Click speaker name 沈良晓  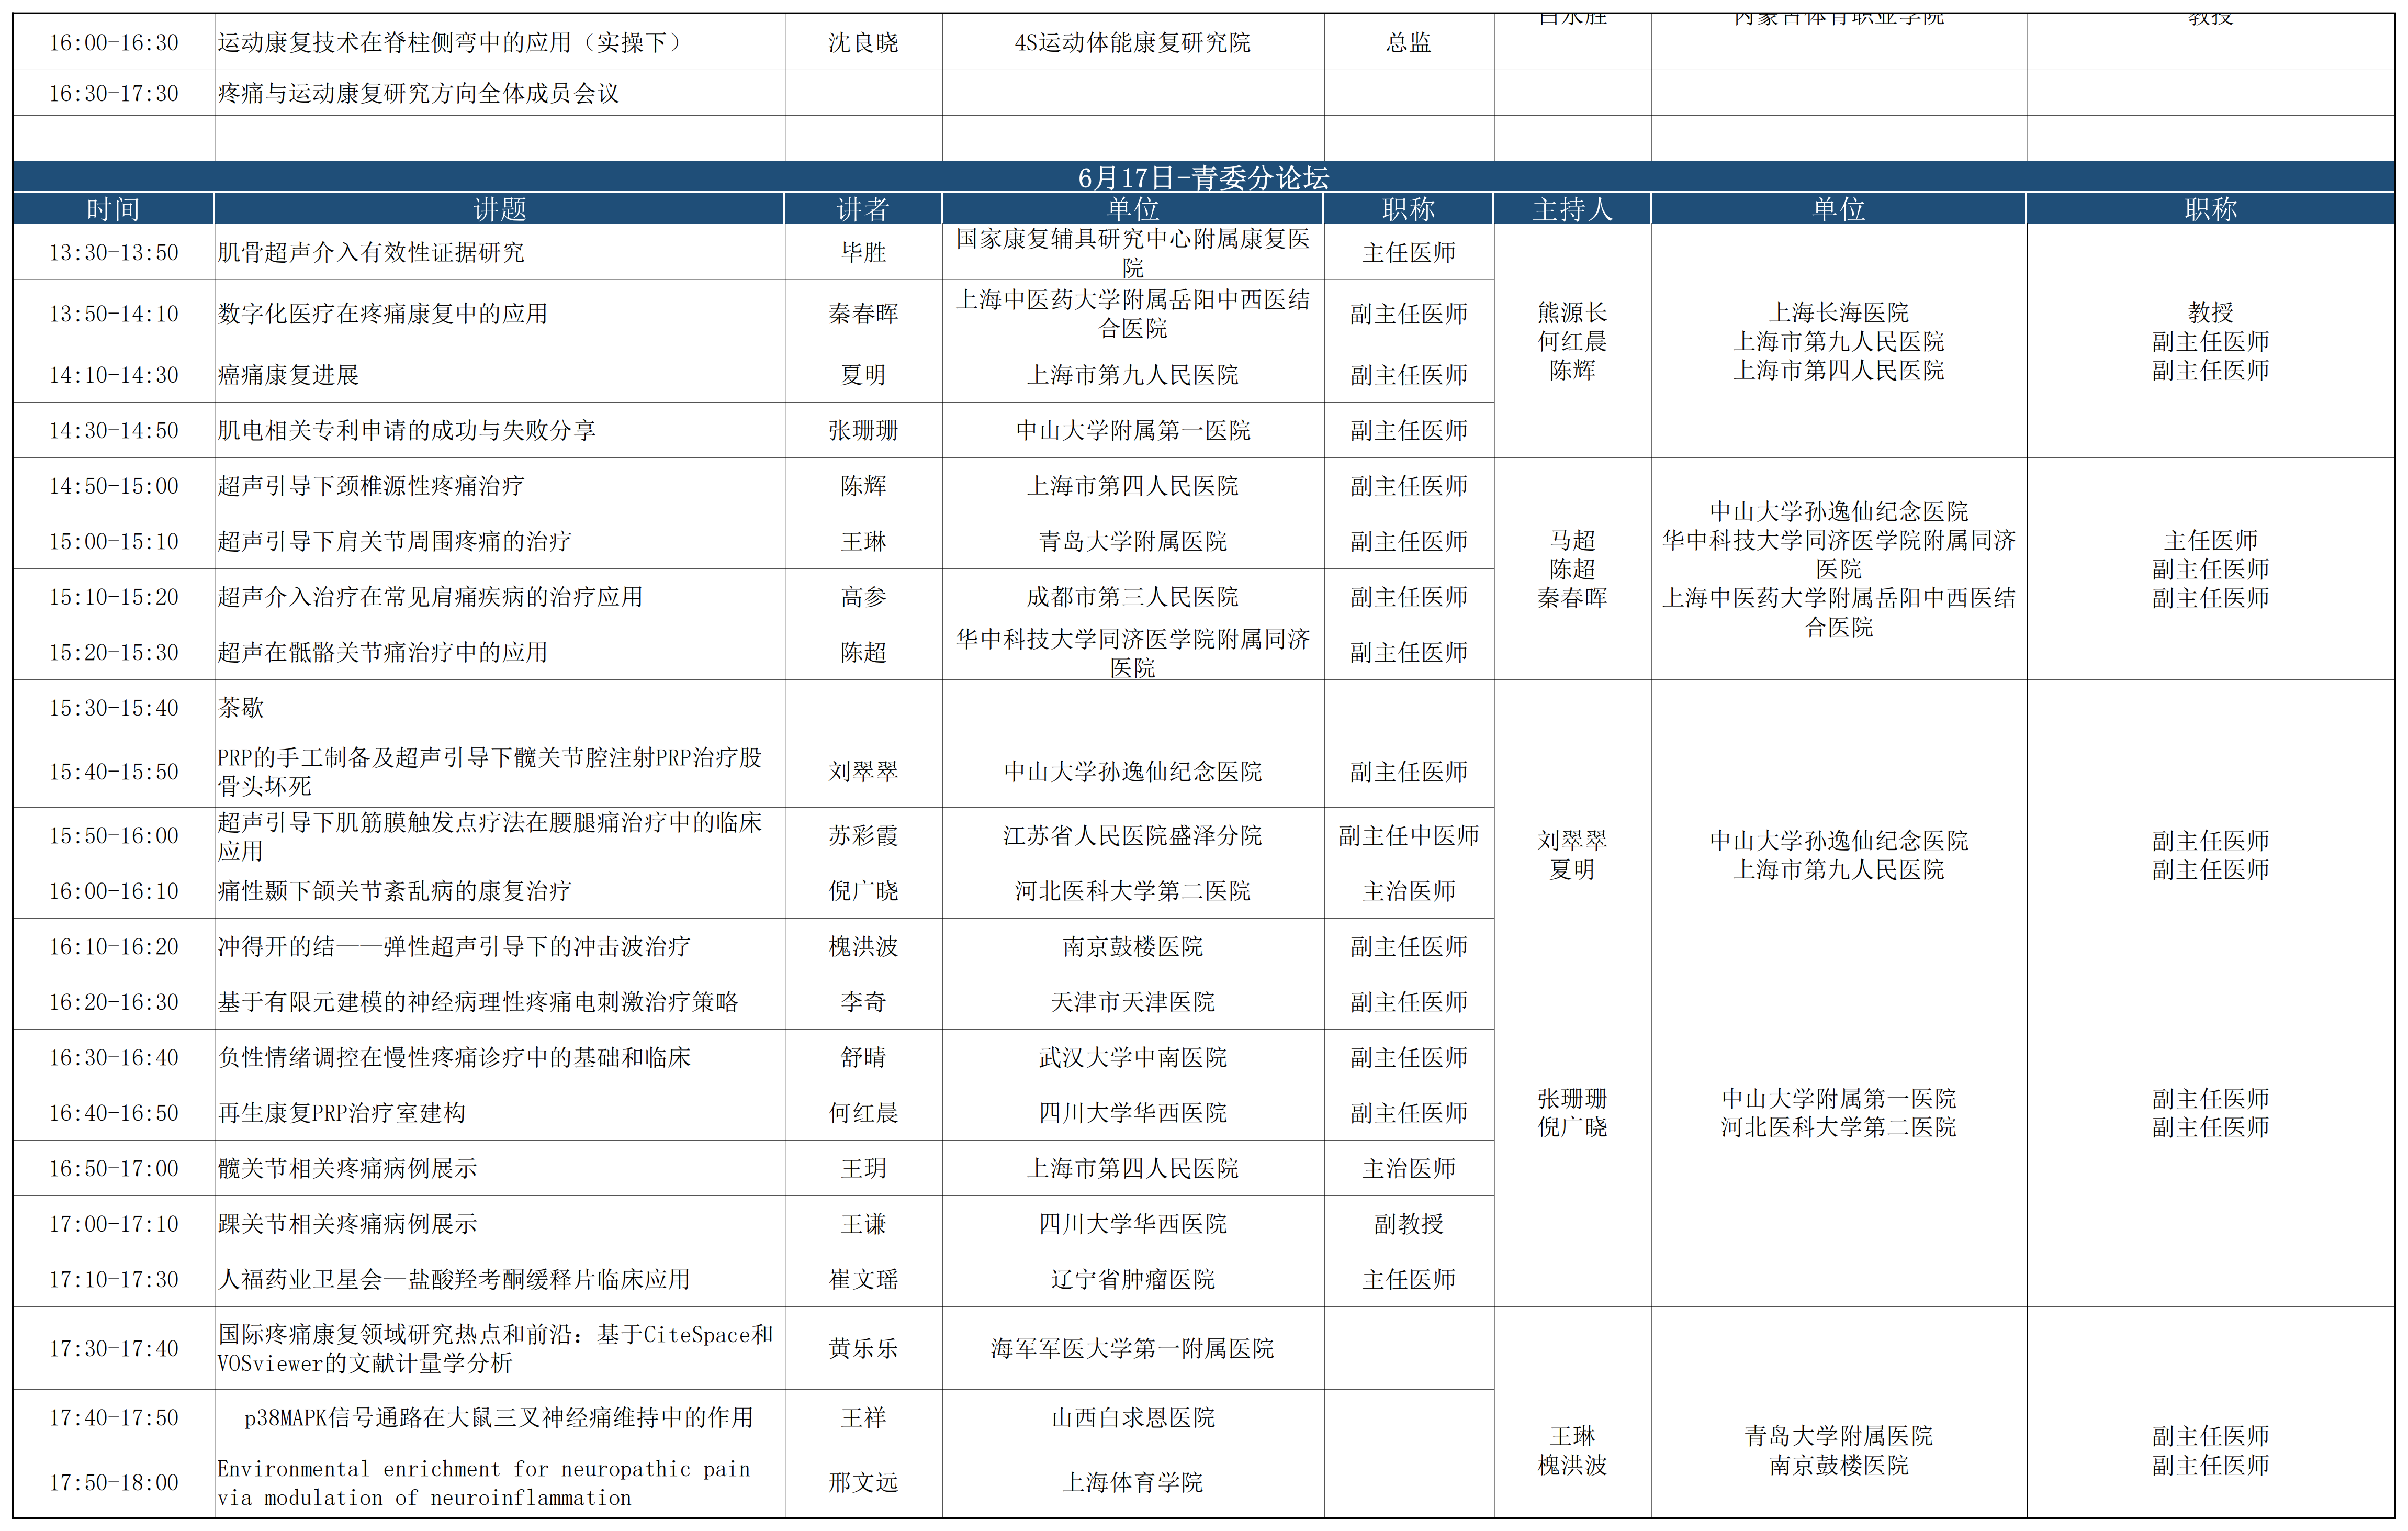coord(863,42)
